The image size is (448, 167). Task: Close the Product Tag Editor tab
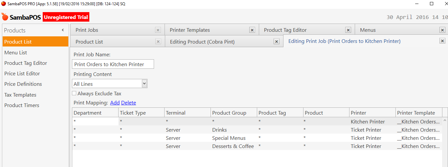point(348,30)
